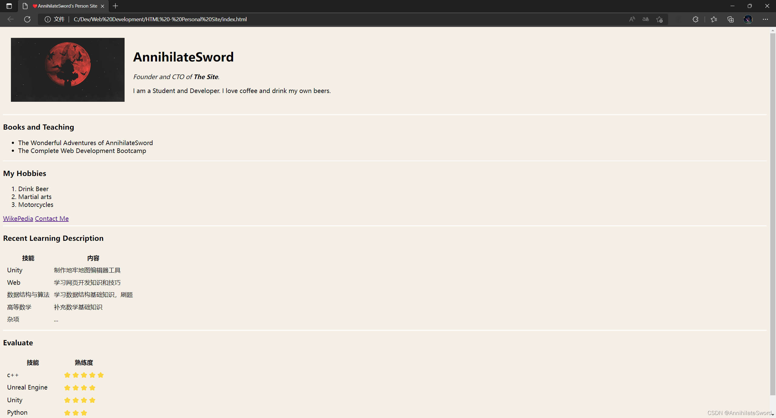
Task: Open the translate page icon
Action: click(x=646, y=19)
